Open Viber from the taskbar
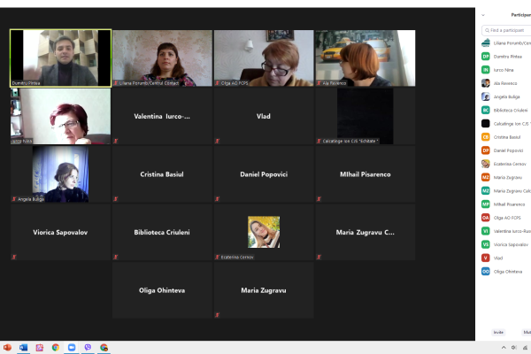Image resolution: width=531 pixels, height=354 pixels. [88, 348]
